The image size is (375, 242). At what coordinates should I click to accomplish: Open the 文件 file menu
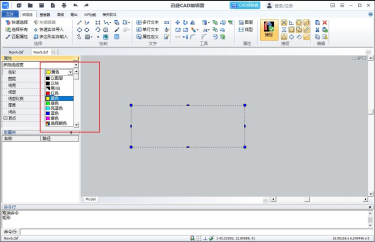(10, 14)
